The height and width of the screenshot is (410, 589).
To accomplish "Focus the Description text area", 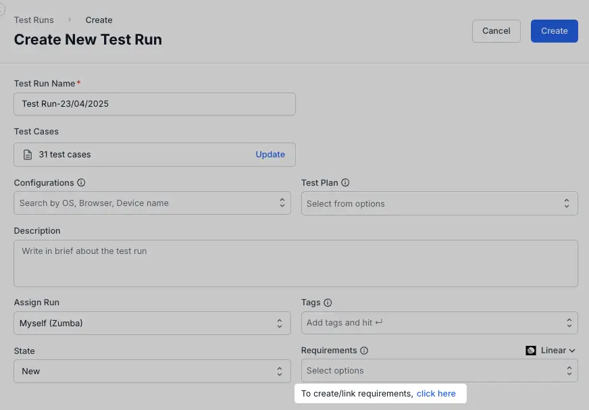I will tap(295, 263).
